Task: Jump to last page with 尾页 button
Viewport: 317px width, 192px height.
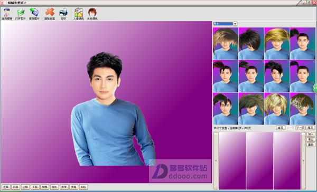Action: pyautogui.click(x=310, y=128)
